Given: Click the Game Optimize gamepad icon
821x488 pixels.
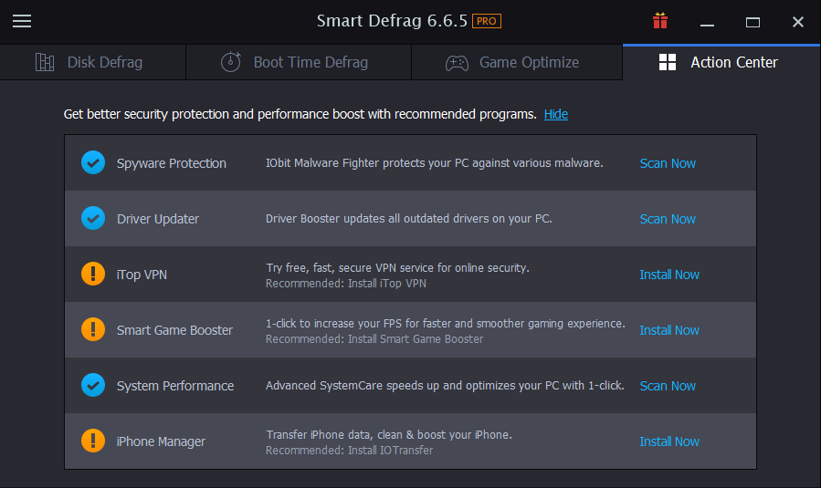Looking at the screenshot, I should tap(457, 63).
